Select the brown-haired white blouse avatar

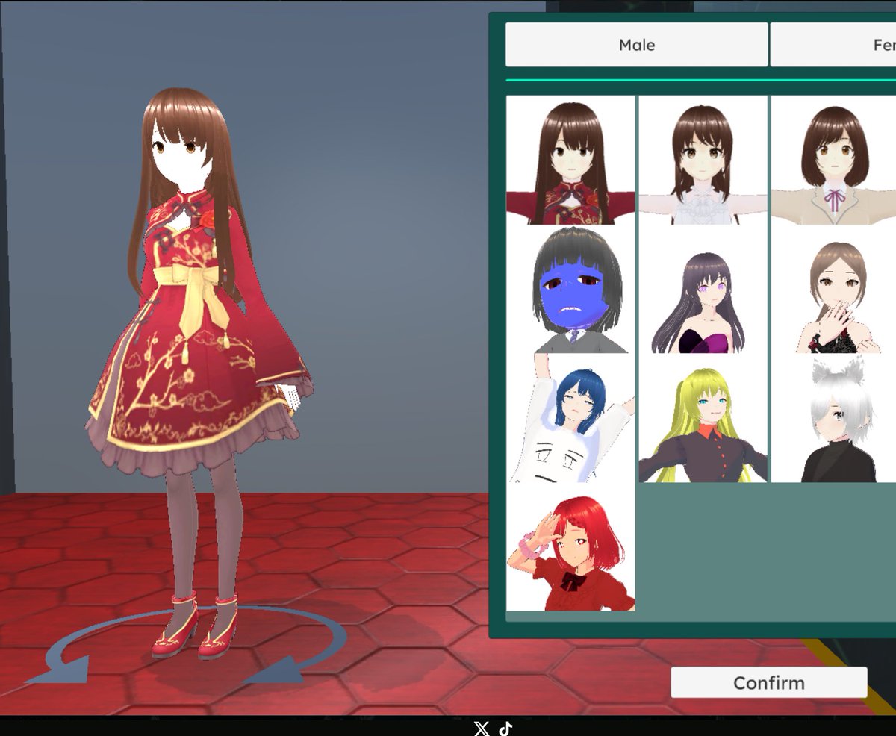[703, 160]
